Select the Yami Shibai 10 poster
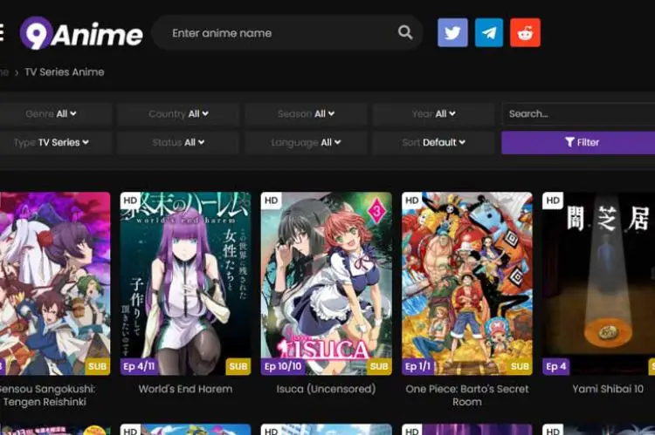The width and height of the screenshot is (655, 435). point(598,283)
